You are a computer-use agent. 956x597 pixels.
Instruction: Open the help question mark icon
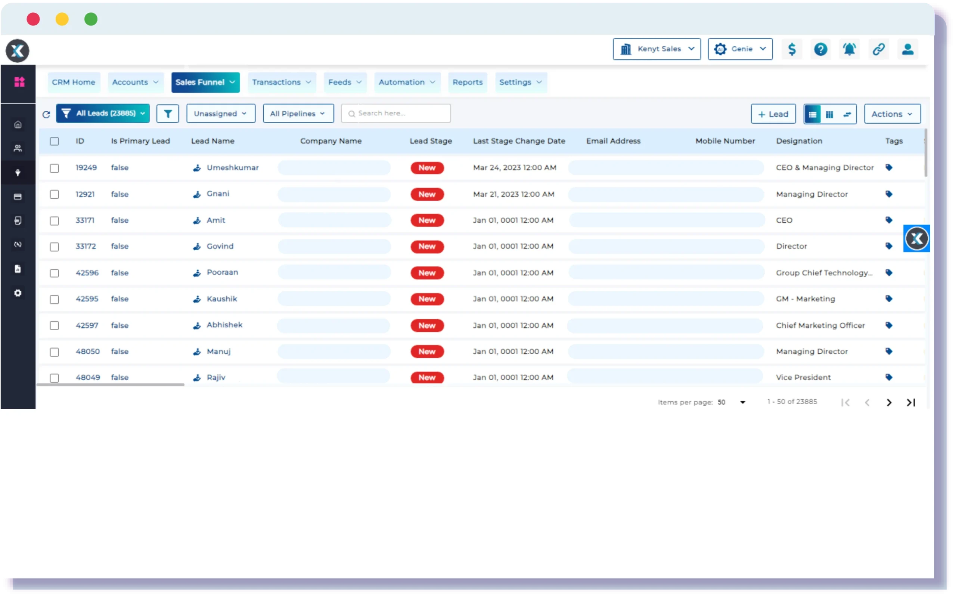point(821,49)
